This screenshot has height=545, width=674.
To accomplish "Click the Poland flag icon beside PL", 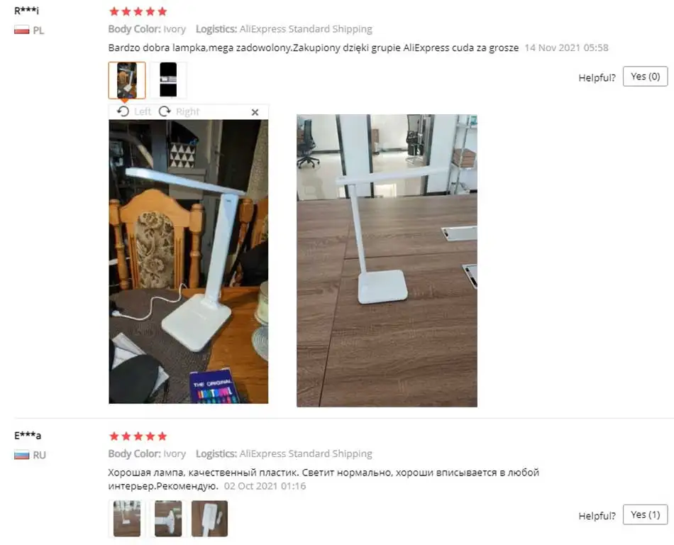I will pyautogui.click(x=21, y=30).
